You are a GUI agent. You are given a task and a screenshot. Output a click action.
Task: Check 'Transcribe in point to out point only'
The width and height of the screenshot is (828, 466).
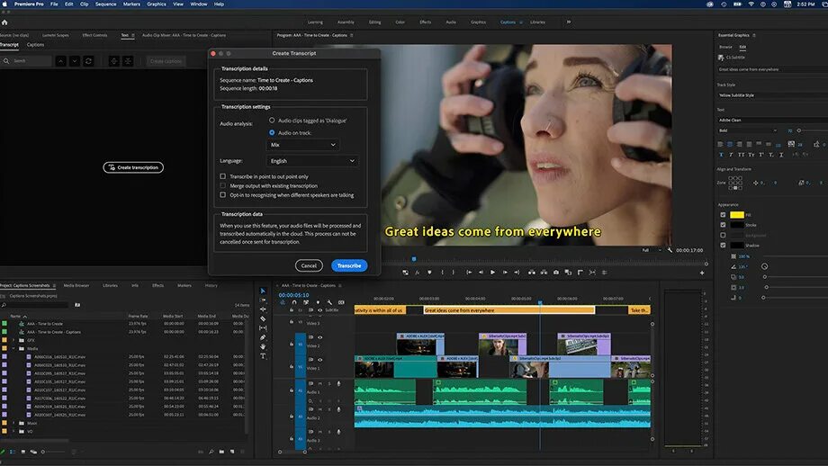click(223, 176)
